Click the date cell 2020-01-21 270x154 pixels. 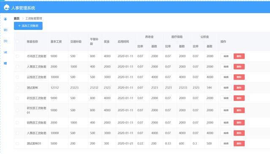[125, 143]
